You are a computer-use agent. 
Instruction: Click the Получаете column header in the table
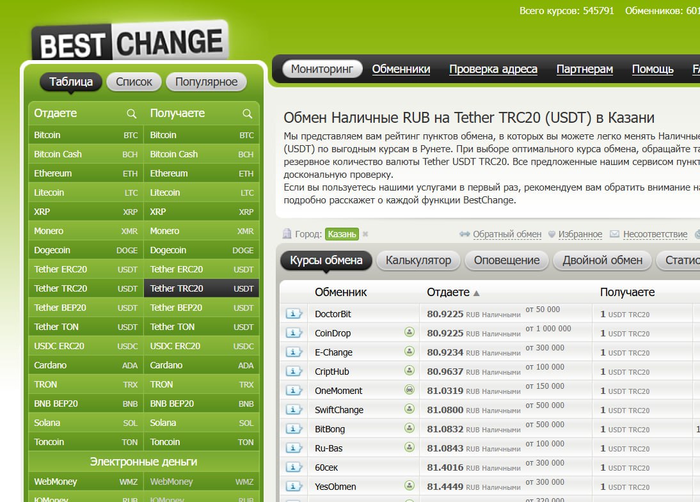627,292
